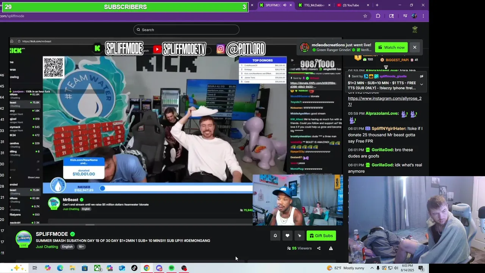485x273 pixels.
Task: Share the stream with share icon
Action: [319, 248]
